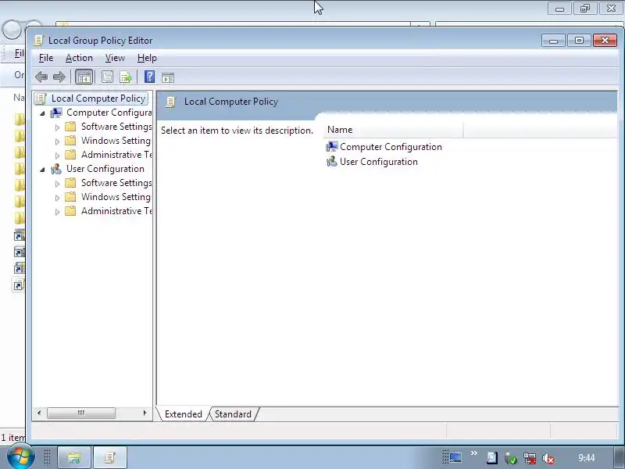The height and width of the screenshot is (469, 625).
Task: Expand Windows Settings under User Configuration
Action: point(57,198)
